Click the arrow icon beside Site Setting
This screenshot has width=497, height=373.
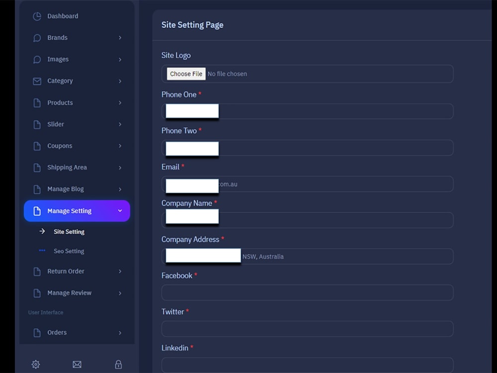(42, 231)
